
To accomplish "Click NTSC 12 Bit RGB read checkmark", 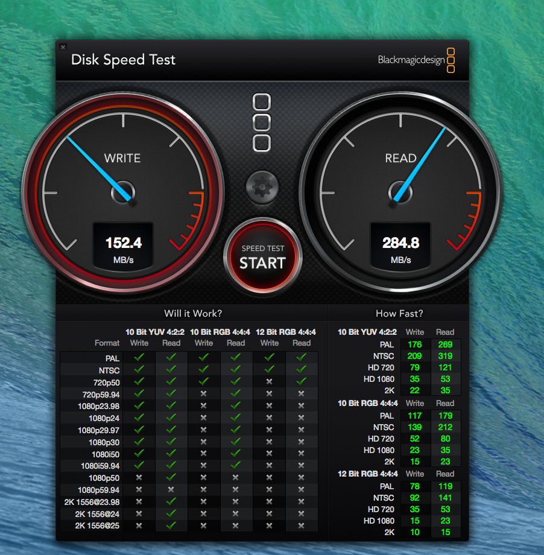I will pyautogui.click(x=301, y=369).
